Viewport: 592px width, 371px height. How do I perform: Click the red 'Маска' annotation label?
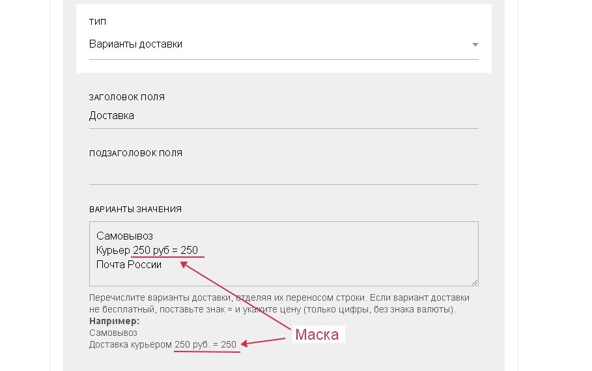click(317, 335)
